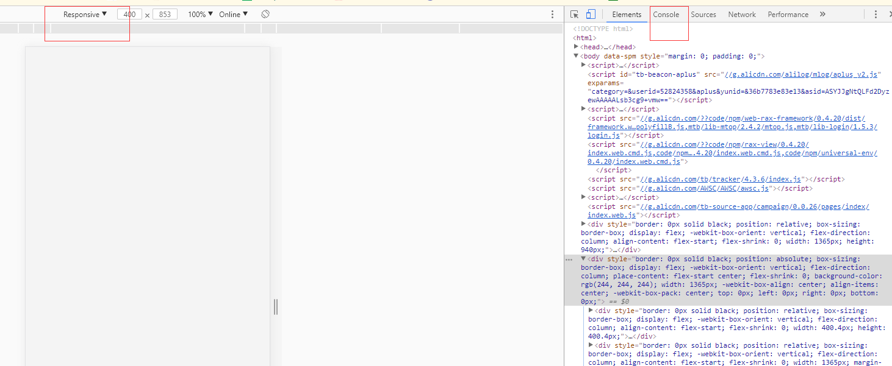
Task: Switch to the Console tab
Action: click(666, 15)
